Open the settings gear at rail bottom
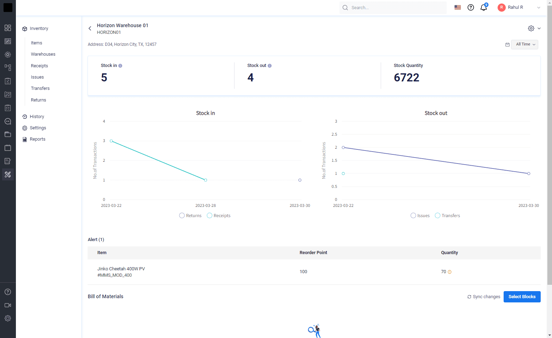 coord(8,318)
